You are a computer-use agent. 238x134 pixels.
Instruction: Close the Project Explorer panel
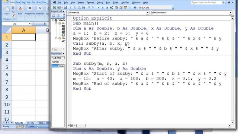(x=64, y=12)
